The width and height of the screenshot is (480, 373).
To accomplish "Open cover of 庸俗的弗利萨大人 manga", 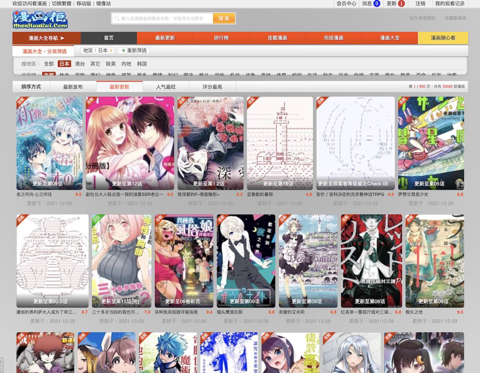I will click(52, 261).
